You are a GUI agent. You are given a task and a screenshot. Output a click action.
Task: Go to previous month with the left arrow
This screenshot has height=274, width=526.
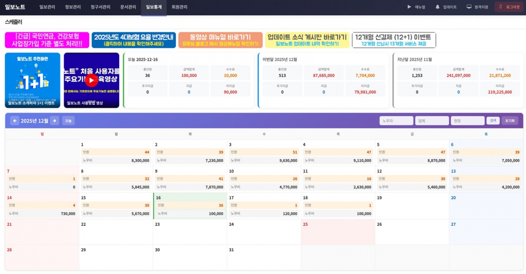click(x=15, y=120)
